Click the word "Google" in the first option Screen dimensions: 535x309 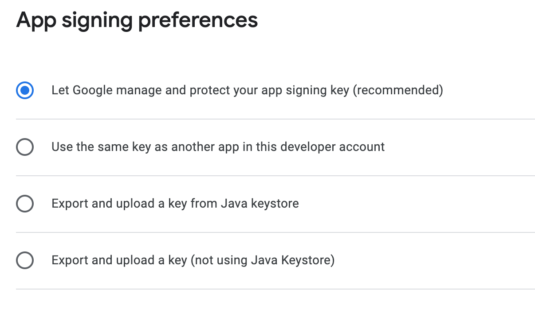[91, 90]
